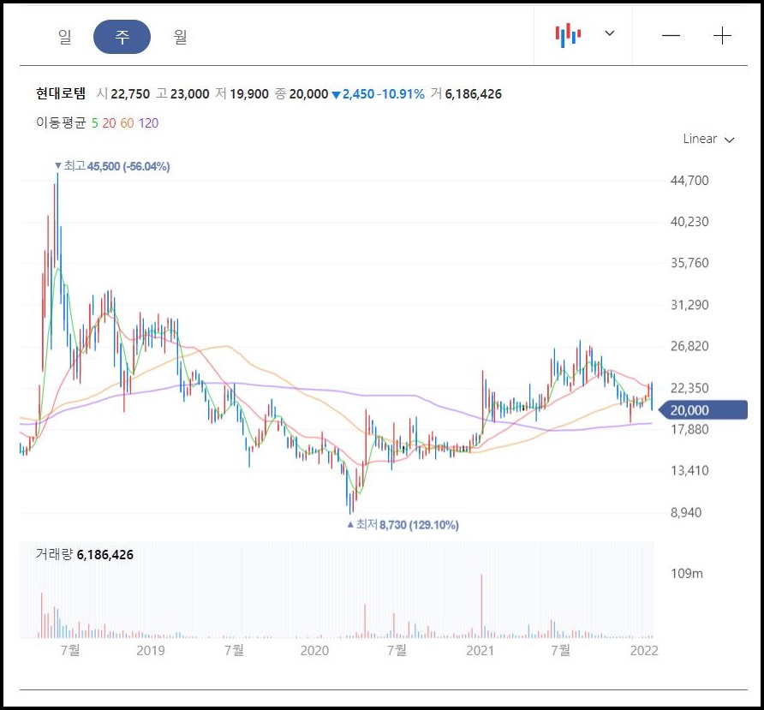The image size is (764, 710).
Task: Click the high price 23,000 value
Action: click(x=189, y=94)
